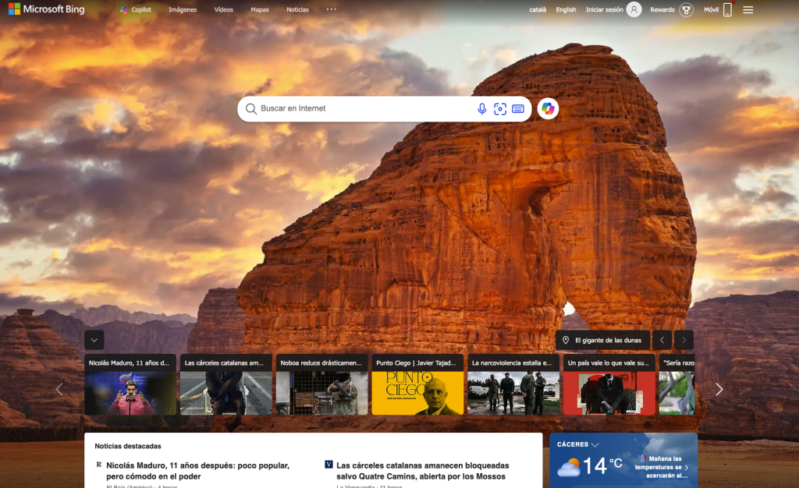The height and width of the screenshot is (488, 799).
Task: Switch language to English
Action: click(566, 10)
